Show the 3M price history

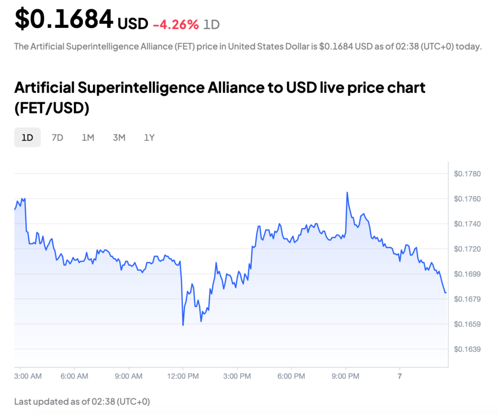(119, 137)
